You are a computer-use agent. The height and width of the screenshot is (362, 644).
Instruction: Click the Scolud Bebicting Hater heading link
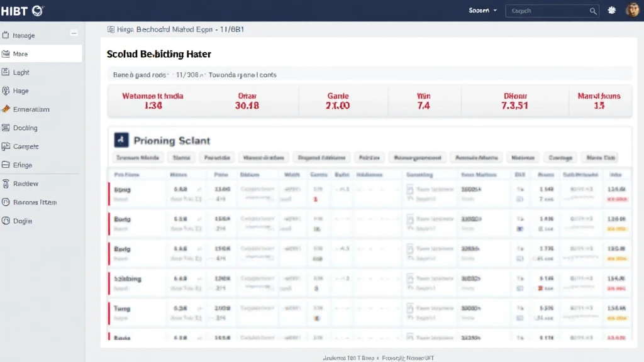(x=158, y=54)
